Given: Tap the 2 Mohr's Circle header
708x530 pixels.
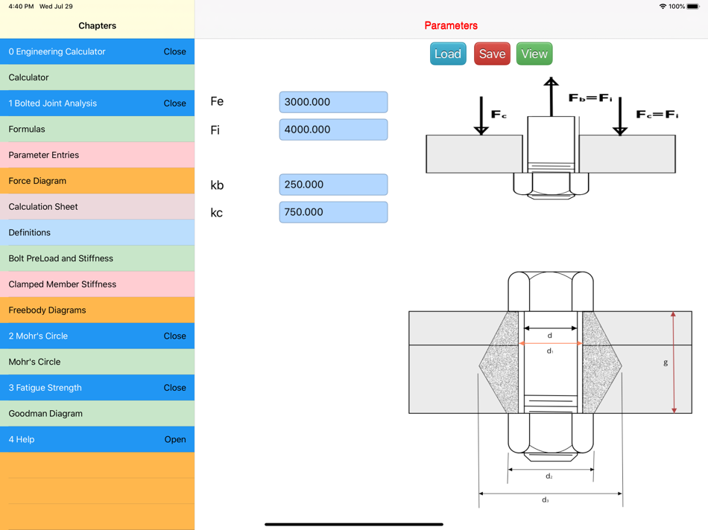Looking at the screenshot, I should pyautogui.click(x=97, y=336).
